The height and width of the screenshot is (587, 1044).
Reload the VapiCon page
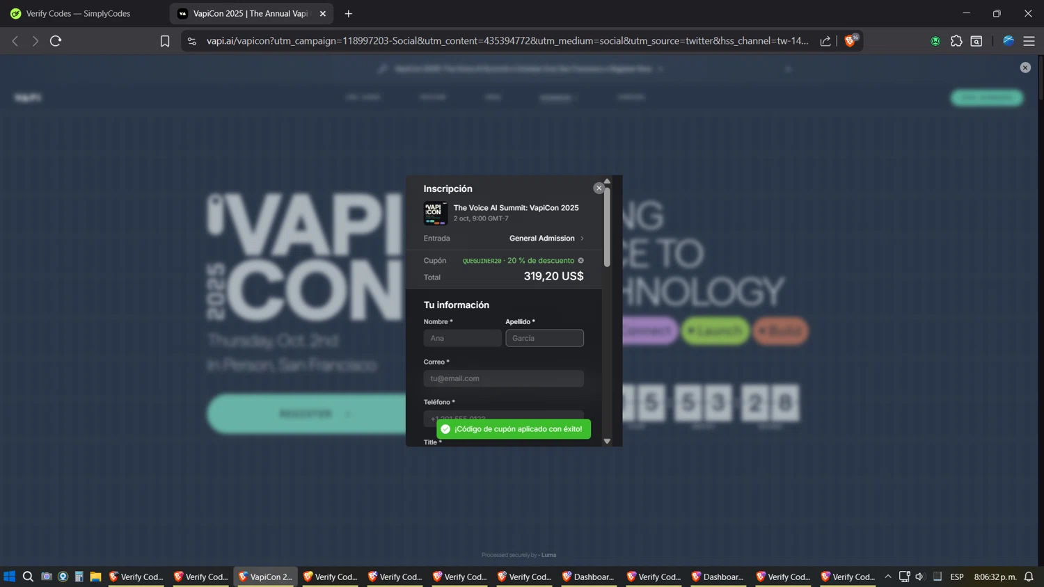pyautogui.click(x=56, y=41)
